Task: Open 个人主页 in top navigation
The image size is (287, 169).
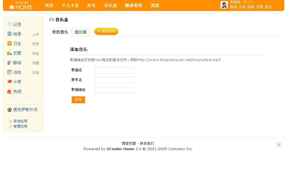Action: pyautogui.click(x=70, y=5)
